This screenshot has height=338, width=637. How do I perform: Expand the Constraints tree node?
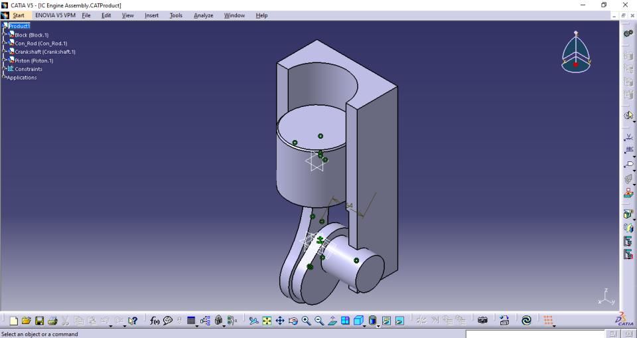point(3,69)
